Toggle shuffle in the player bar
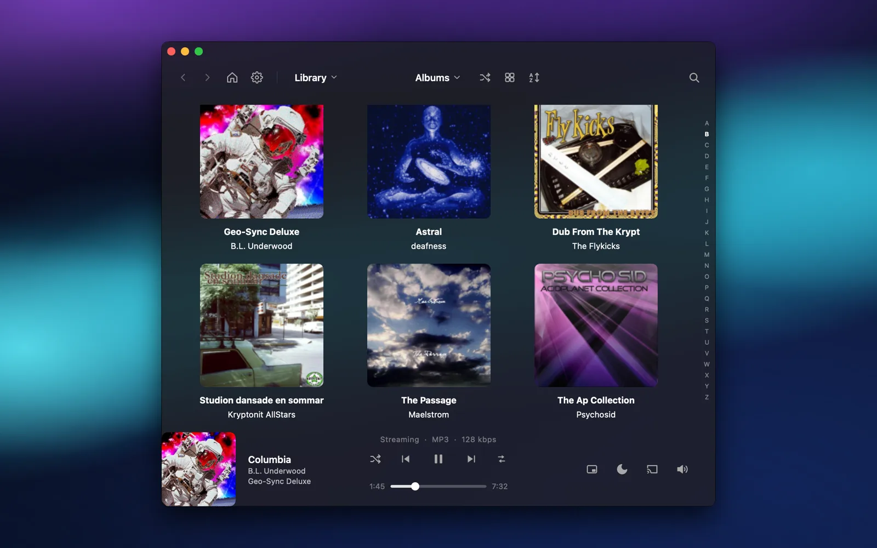This screenshot has width=877, height=548. click(x=375, y=459)
